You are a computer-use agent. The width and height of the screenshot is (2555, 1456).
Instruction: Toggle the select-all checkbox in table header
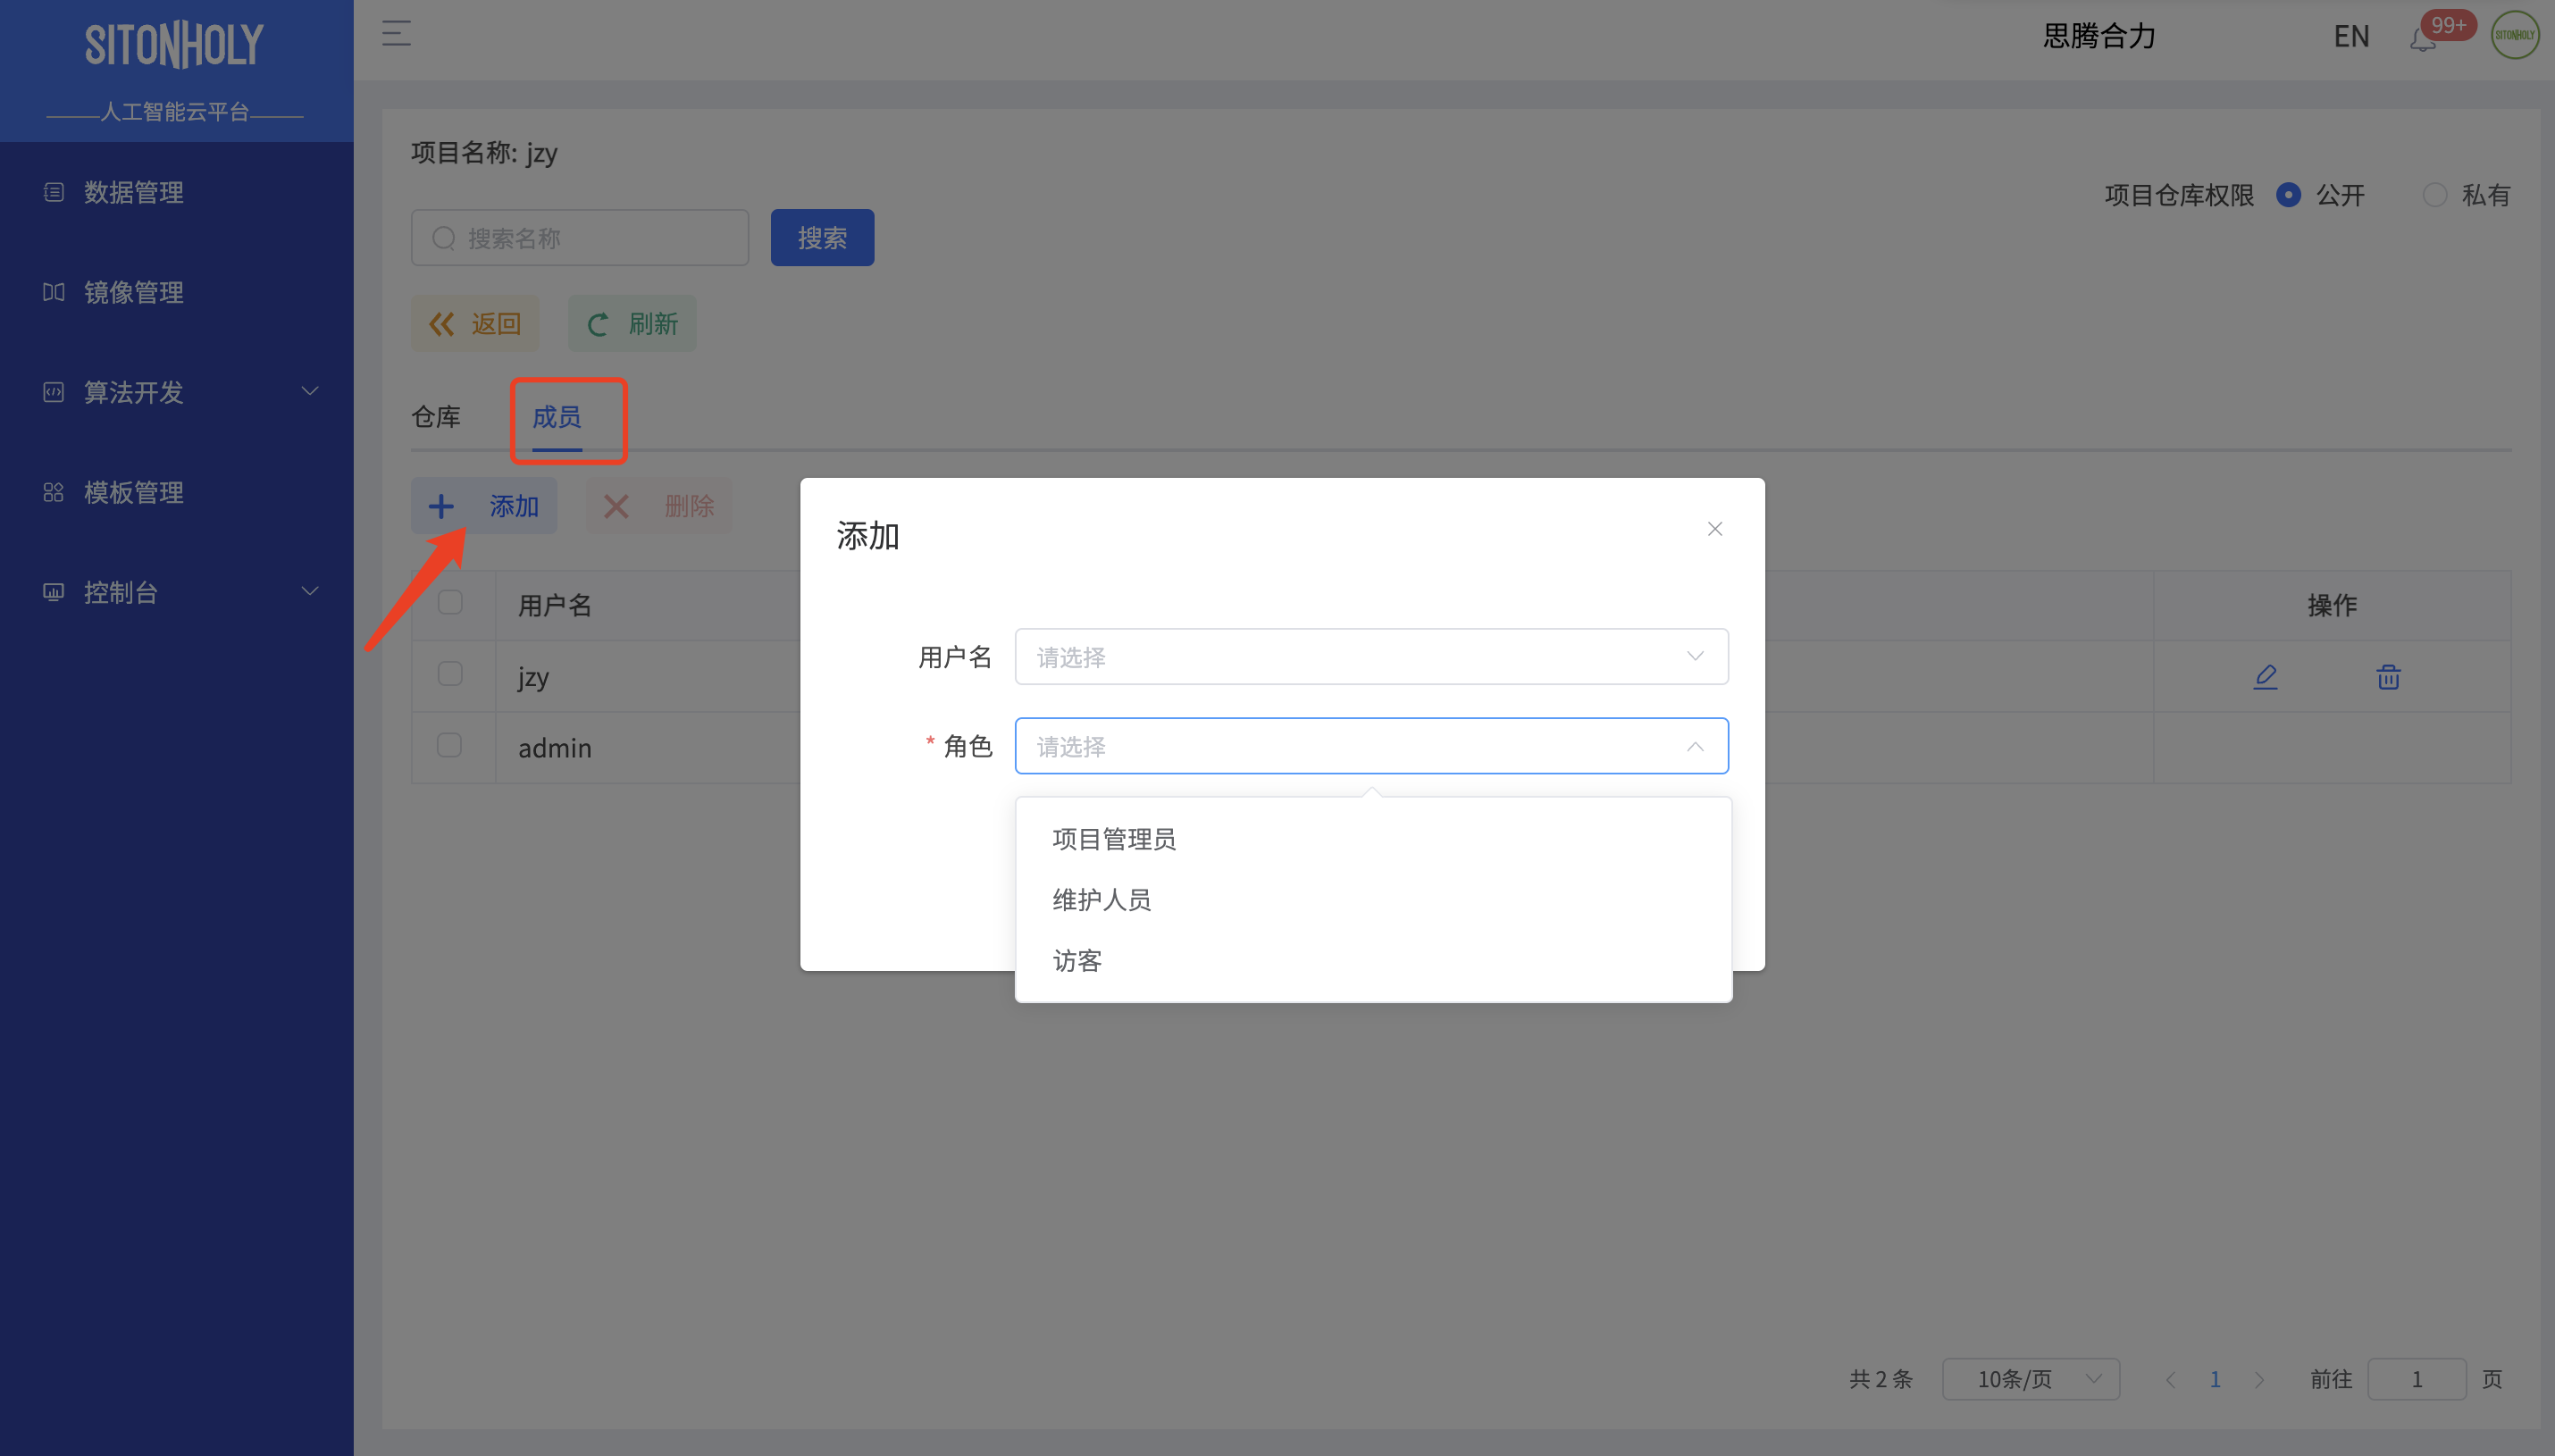[x=450, y=602]
